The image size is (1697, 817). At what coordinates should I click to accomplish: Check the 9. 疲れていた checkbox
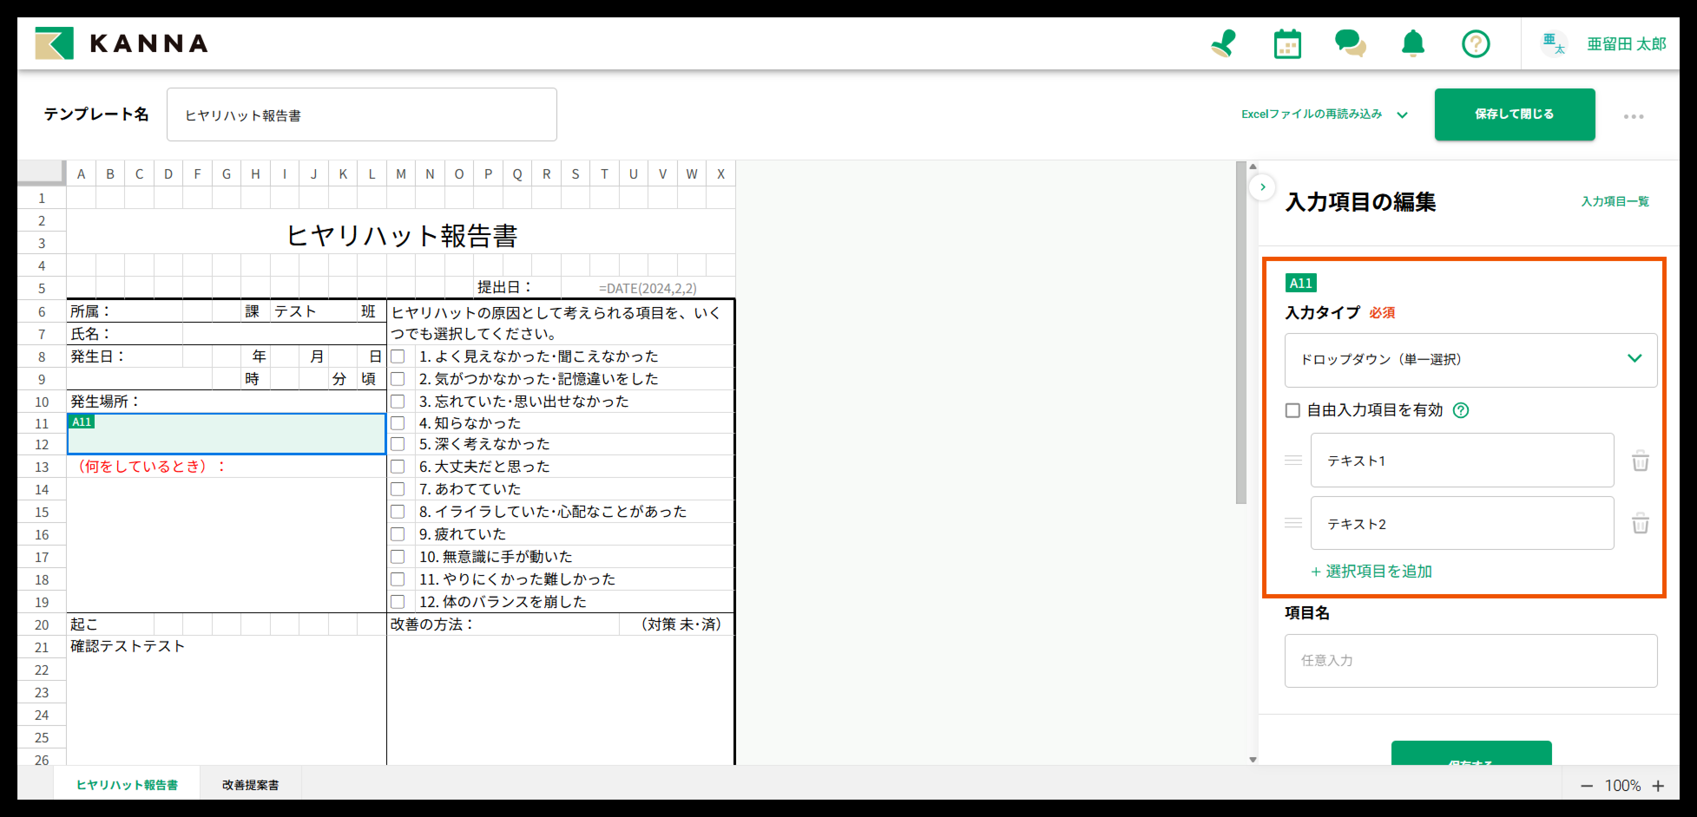tap(398, 534)
